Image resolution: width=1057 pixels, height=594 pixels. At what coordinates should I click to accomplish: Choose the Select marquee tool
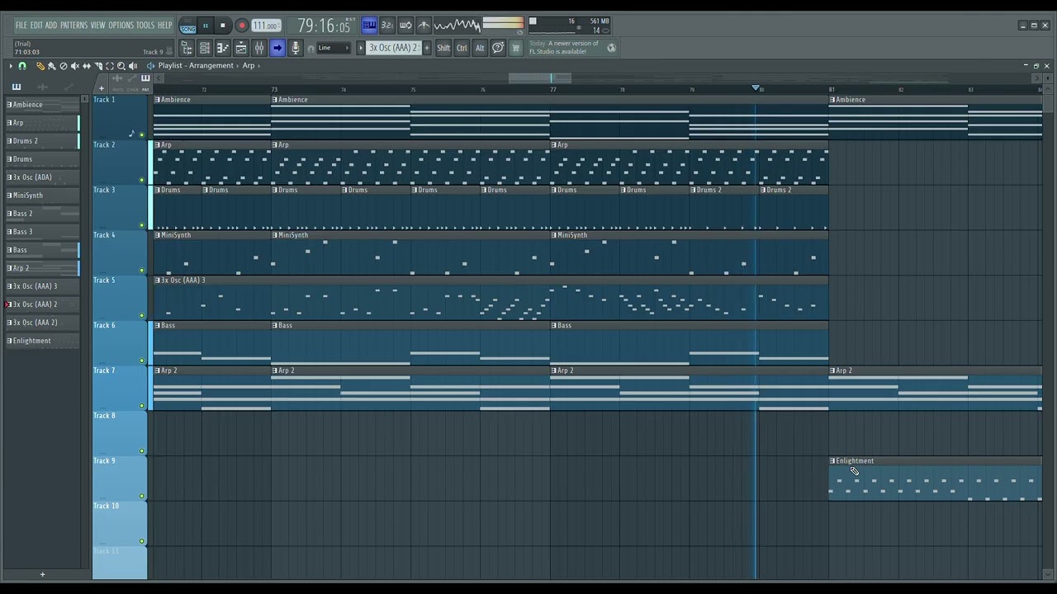pos(110,66)
